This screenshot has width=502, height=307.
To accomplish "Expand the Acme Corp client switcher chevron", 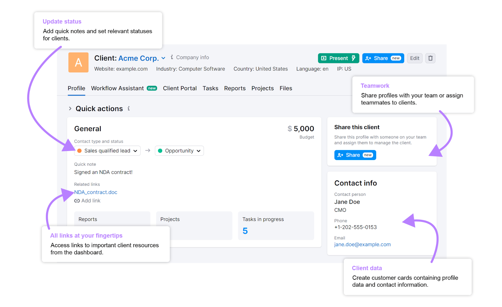I will 164,58.
